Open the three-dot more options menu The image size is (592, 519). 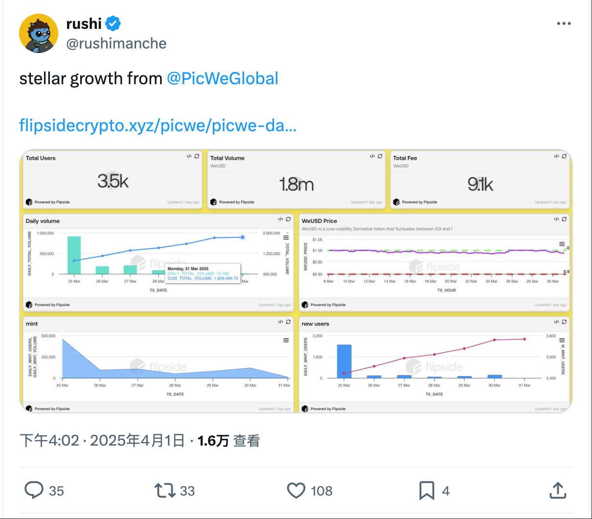(x=564, y=24)
